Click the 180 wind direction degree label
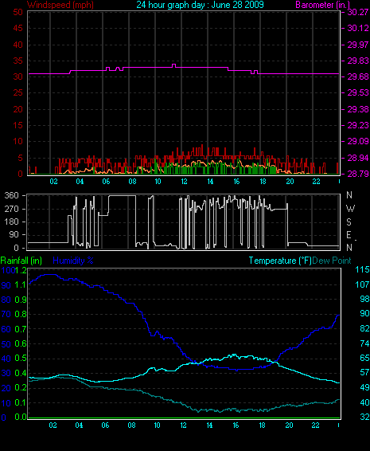Screen dimensions: 370x451 tap(11, 222)
